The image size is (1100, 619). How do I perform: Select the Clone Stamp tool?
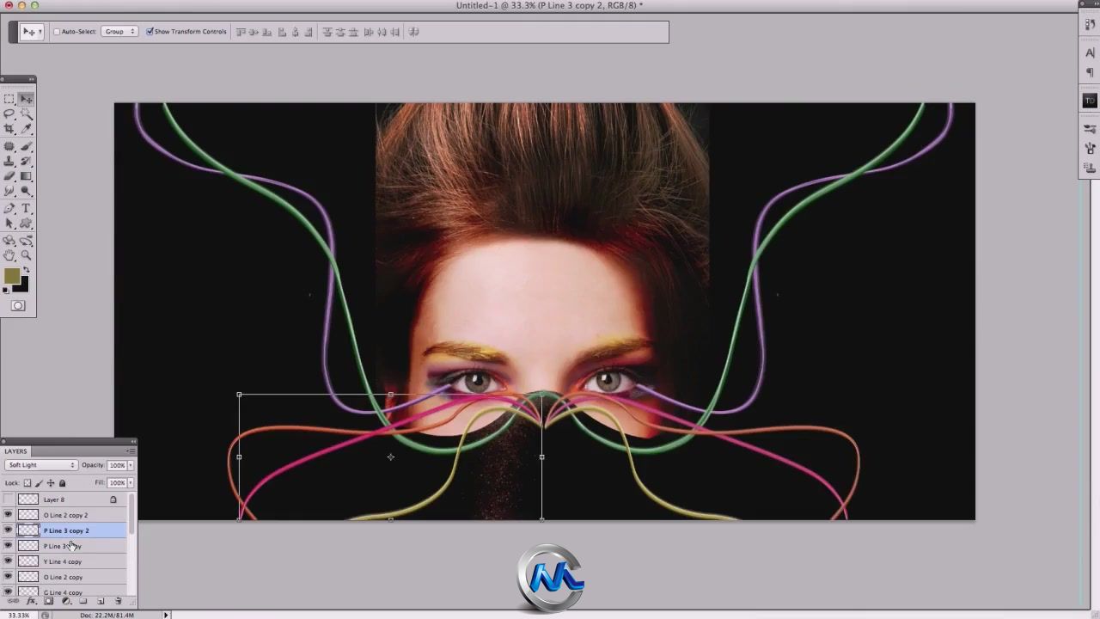(x=9, y=162)
